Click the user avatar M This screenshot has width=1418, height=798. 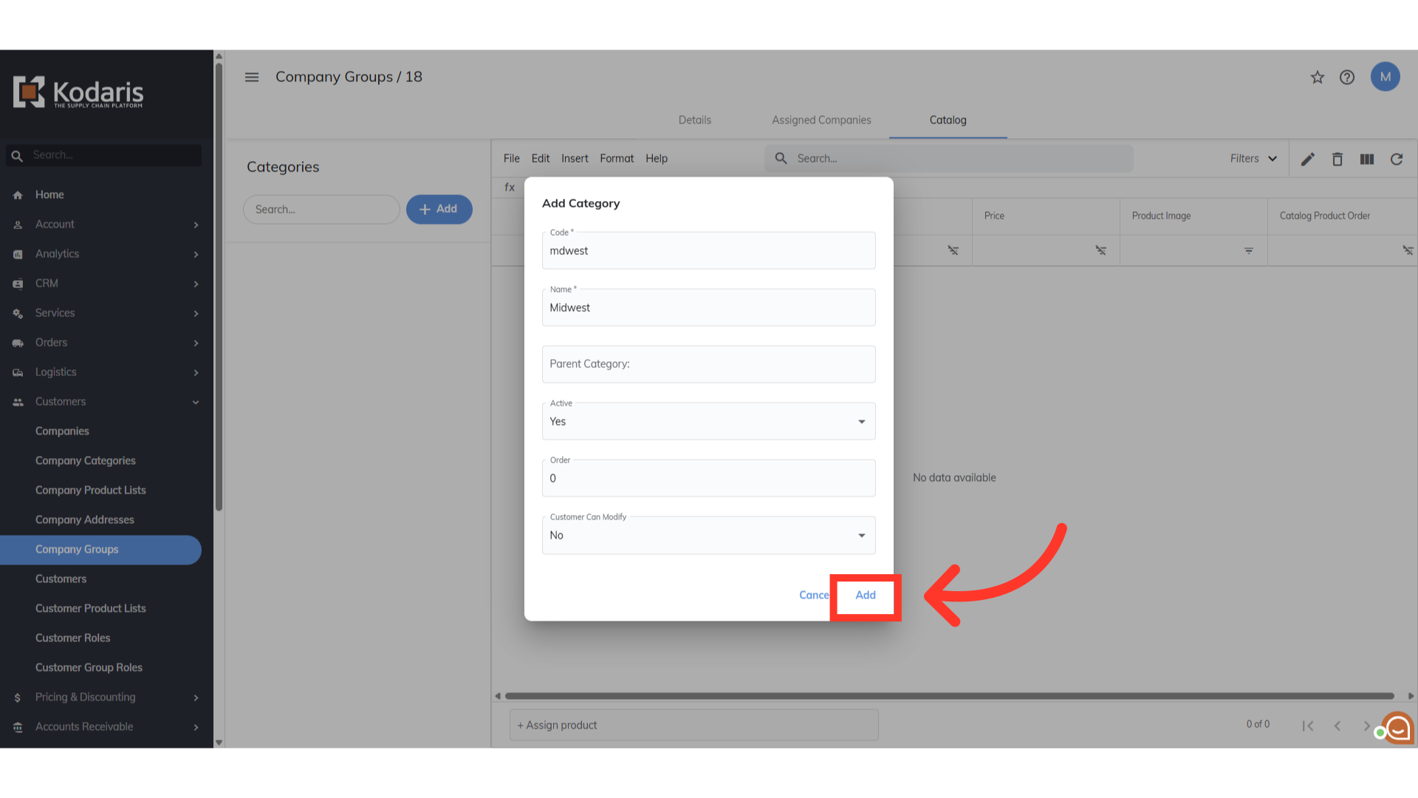pos(1386,77)
